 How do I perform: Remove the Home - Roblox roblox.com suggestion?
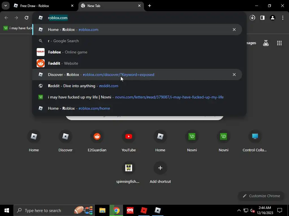point(234,30)
